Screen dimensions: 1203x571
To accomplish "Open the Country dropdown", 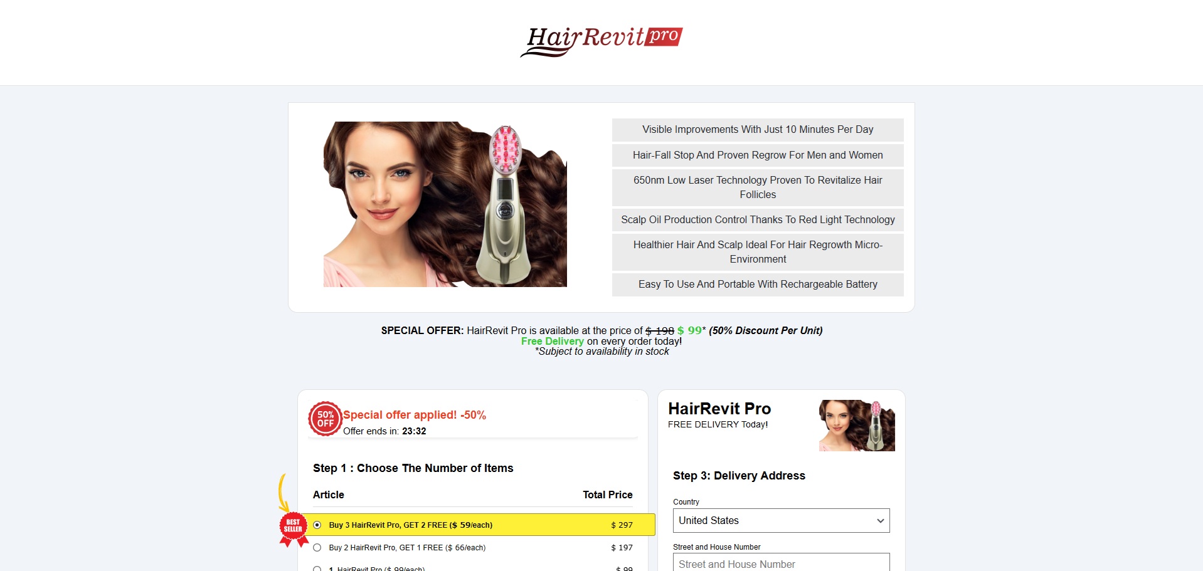I will (x=780, y=521).
